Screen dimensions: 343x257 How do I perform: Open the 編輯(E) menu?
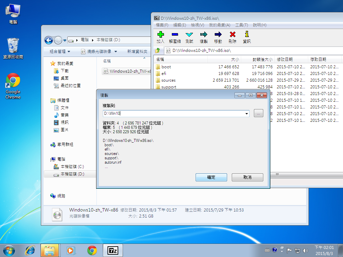click(180, 25)
